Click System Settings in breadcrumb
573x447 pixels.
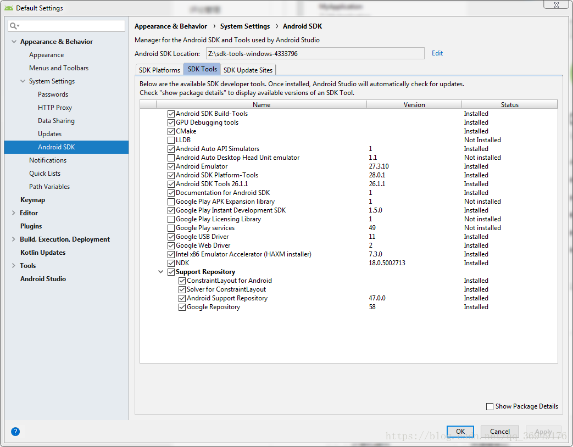pyautogui.click(x=245, y=26)
